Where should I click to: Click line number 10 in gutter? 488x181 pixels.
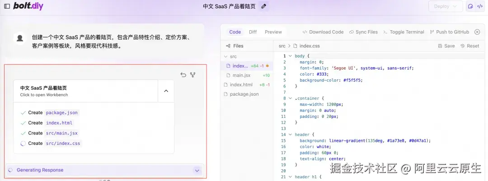tap(283, 111)
